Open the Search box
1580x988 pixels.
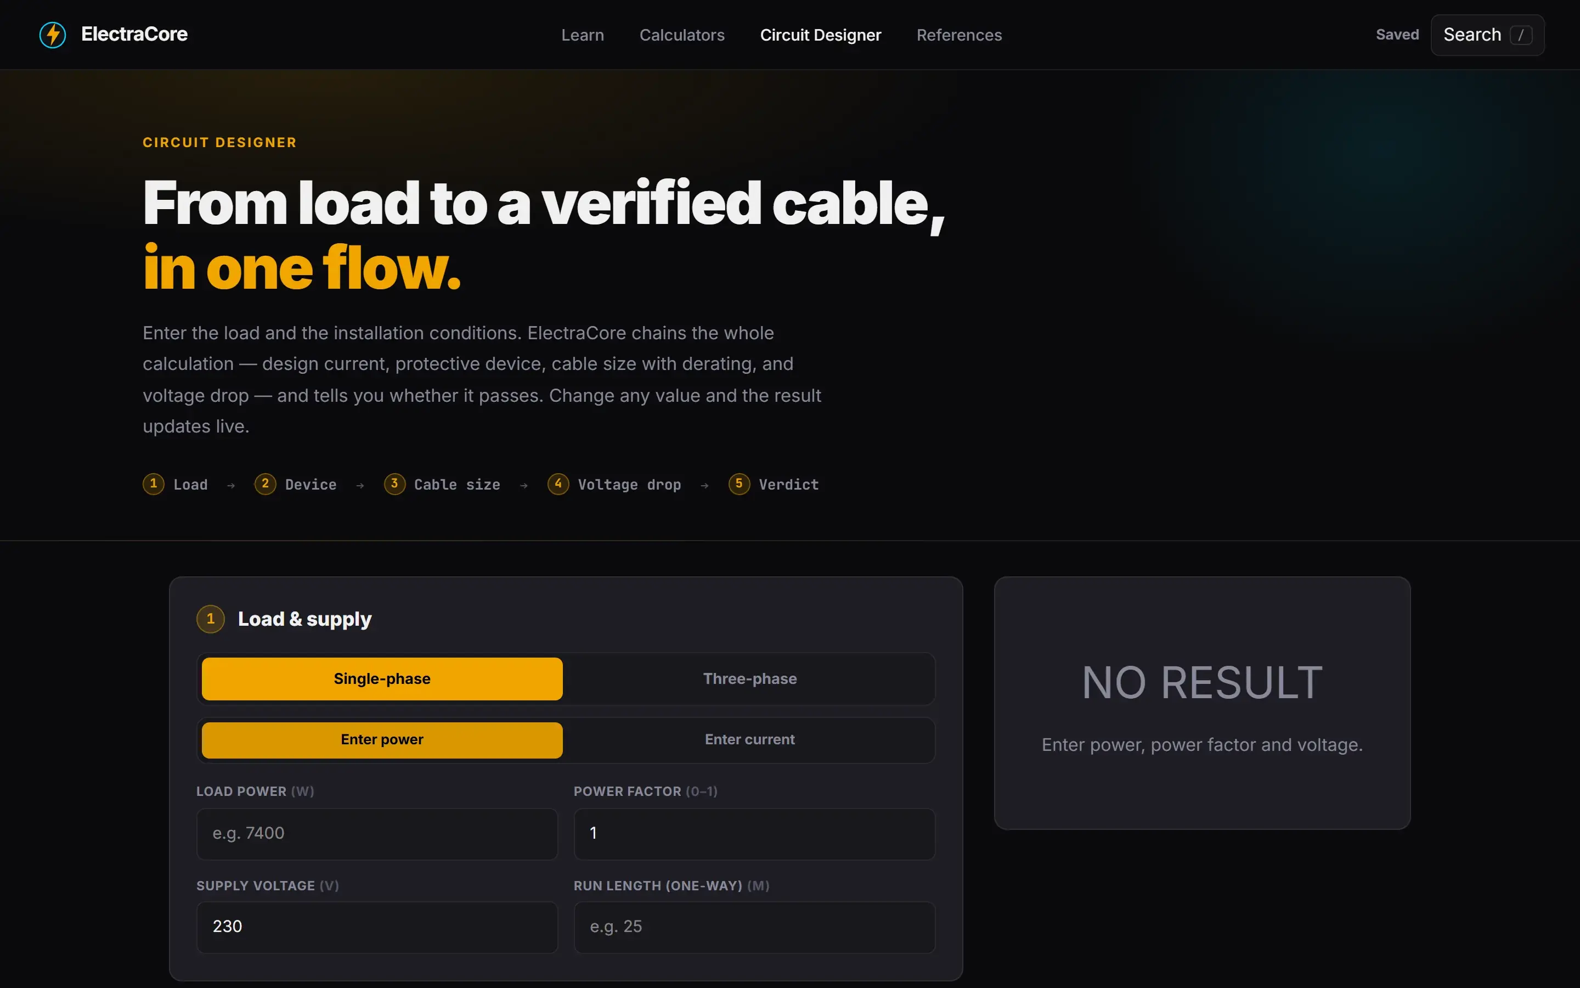tap(1487, 35)
